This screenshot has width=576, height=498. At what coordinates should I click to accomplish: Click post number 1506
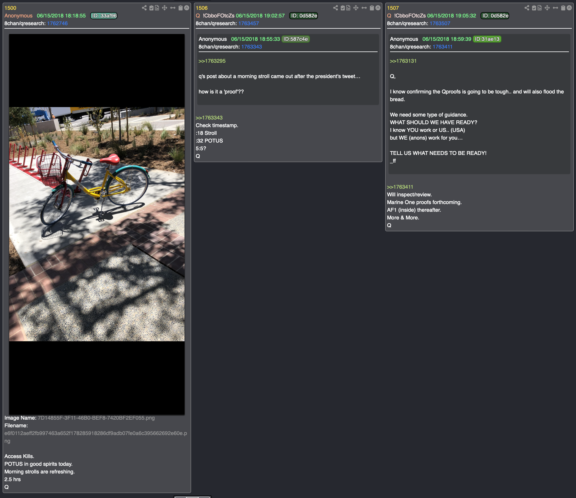pos(202,8)
